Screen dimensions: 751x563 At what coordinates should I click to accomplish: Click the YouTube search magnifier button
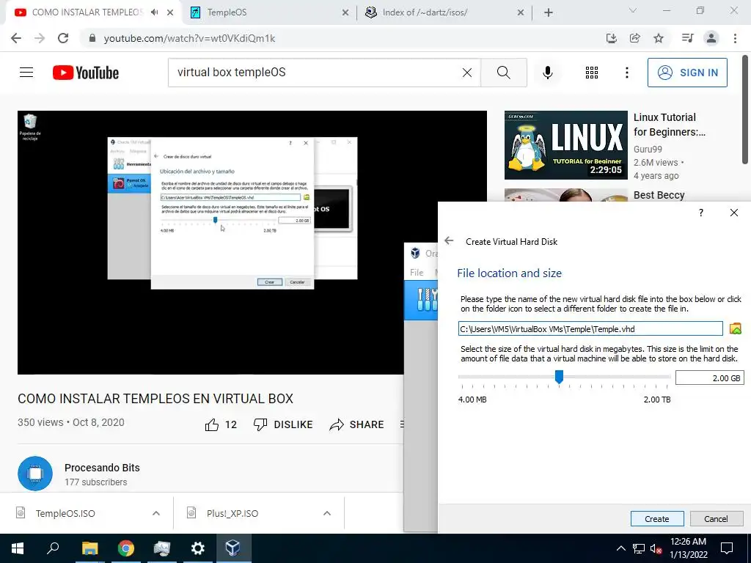(503, 73)
